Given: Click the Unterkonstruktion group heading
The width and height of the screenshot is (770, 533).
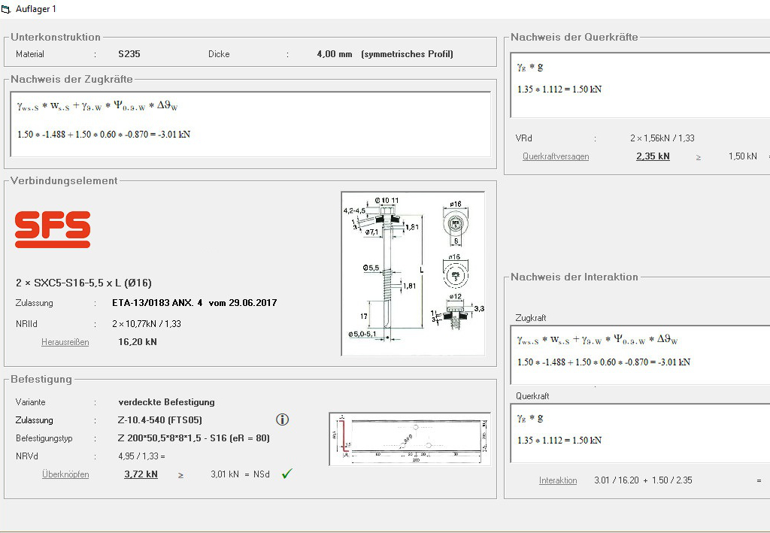Looking at the screenshot, I should (56, 37).
